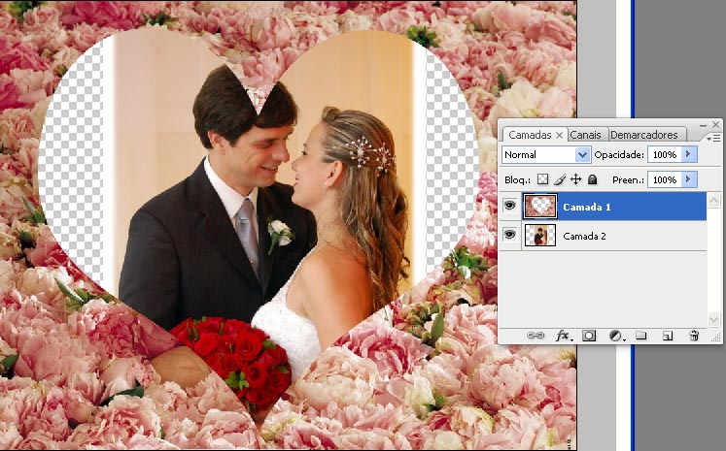Click the link layers icon
The image size is (726, 451).
(536, 336)
